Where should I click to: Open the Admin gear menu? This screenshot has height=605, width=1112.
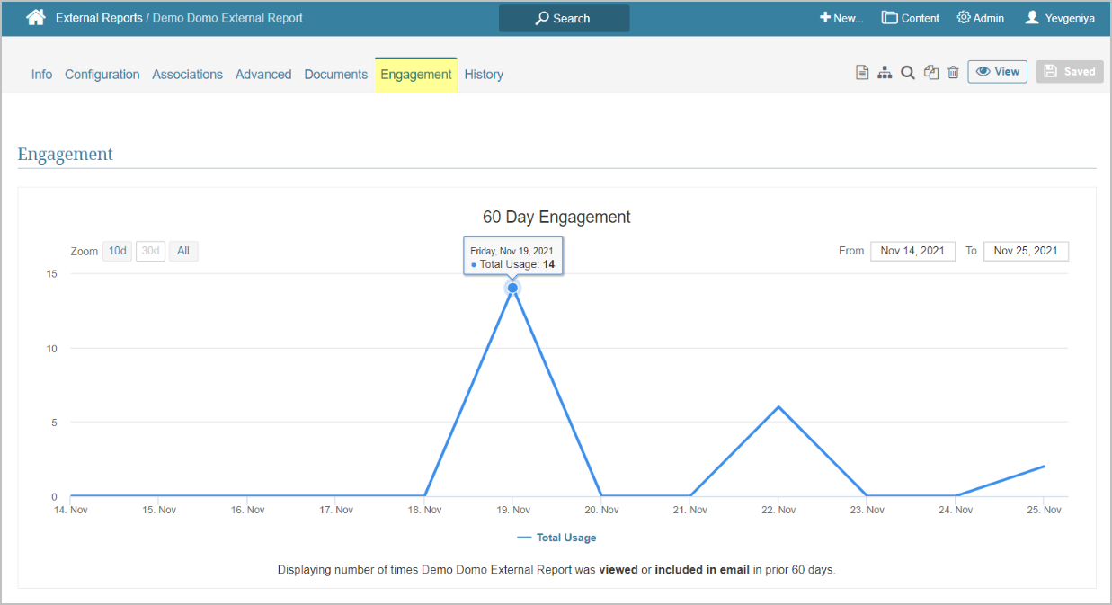[x=980, y=18]
